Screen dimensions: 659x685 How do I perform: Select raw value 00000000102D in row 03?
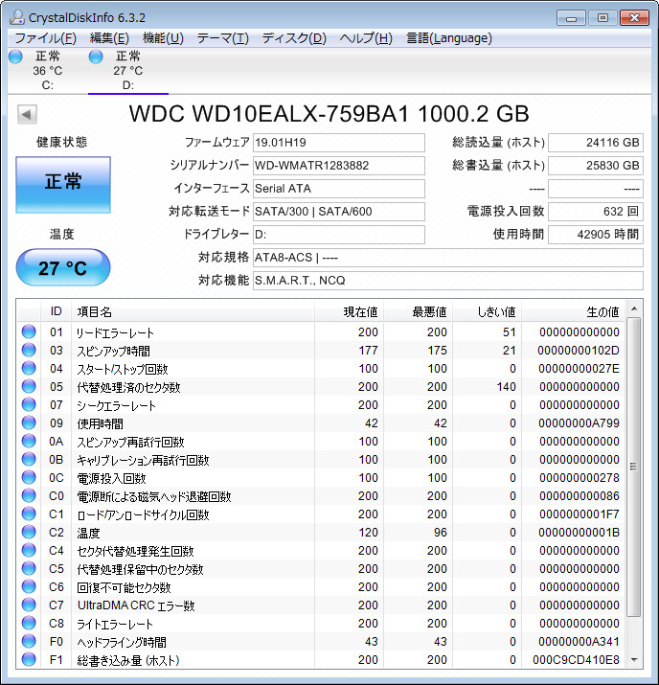tap(579, 351)
